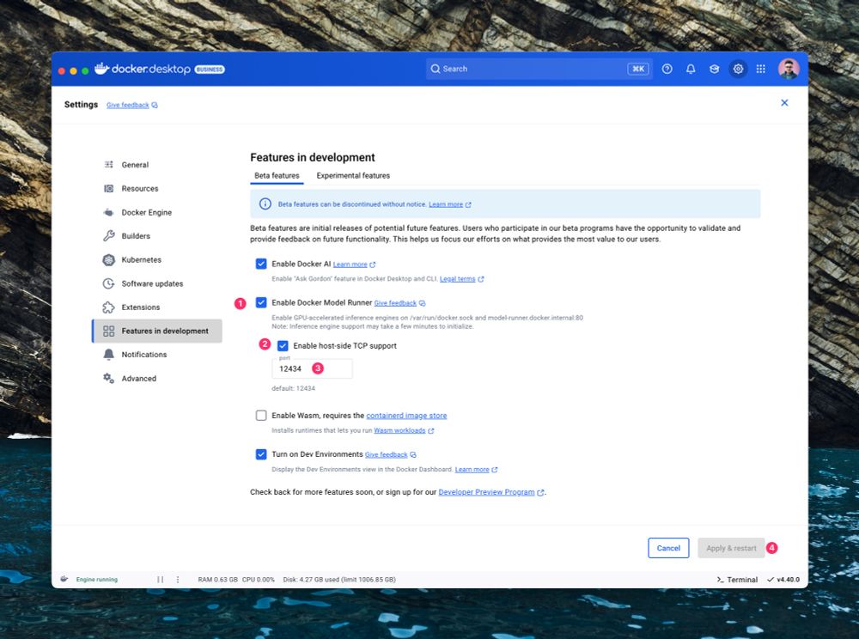Switch to the Experimental features tab
Screen dimensions: 859x639
pyautogui.click(x=353, y=176)
